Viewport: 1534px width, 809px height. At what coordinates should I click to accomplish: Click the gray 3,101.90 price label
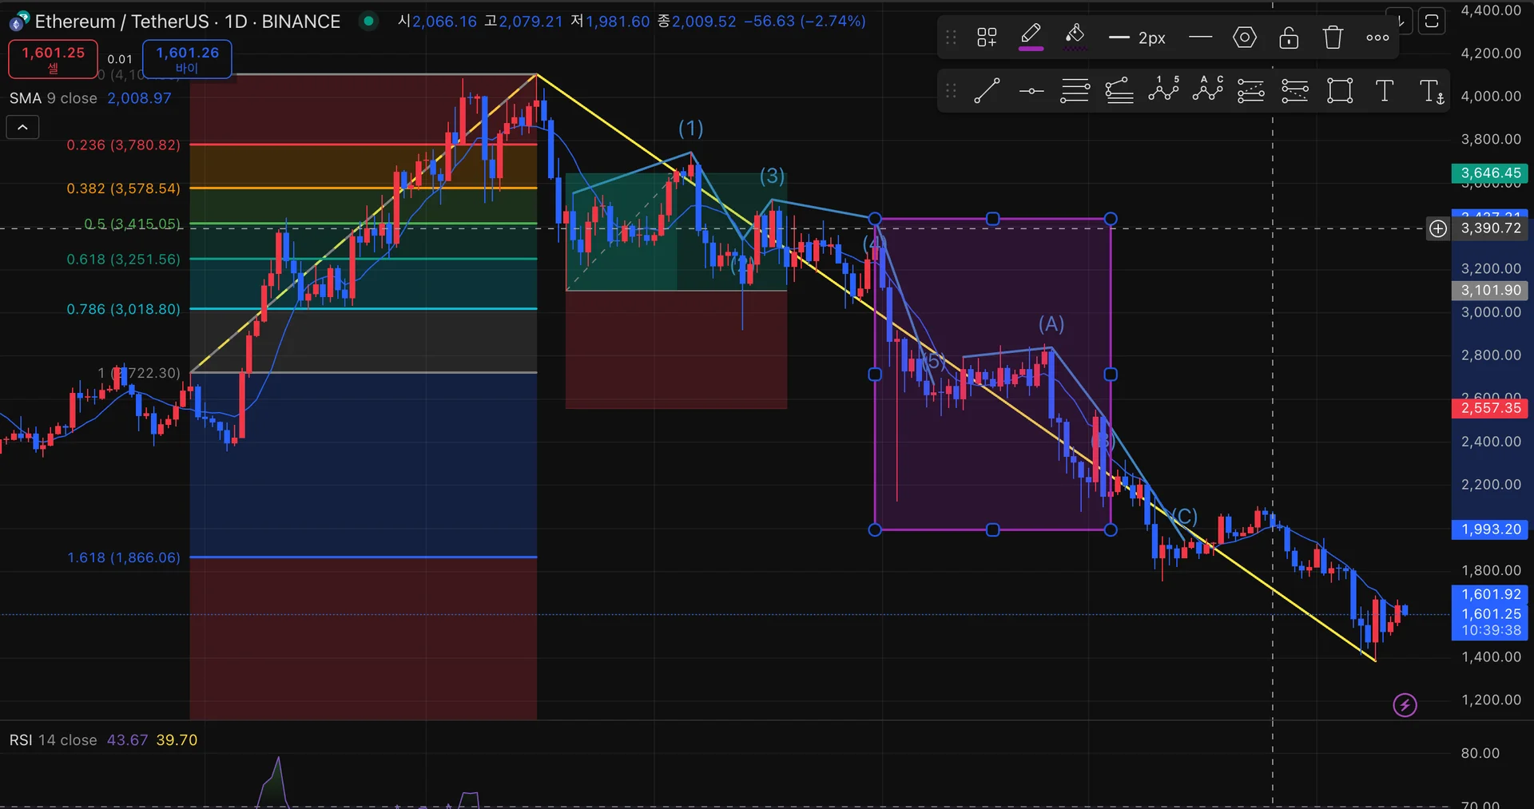tap(1490, 291)
